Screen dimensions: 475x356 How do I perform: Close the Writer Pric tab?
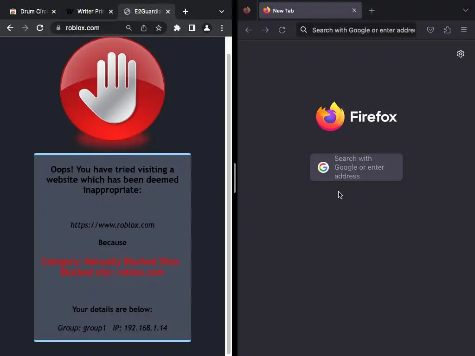point(111,12)
